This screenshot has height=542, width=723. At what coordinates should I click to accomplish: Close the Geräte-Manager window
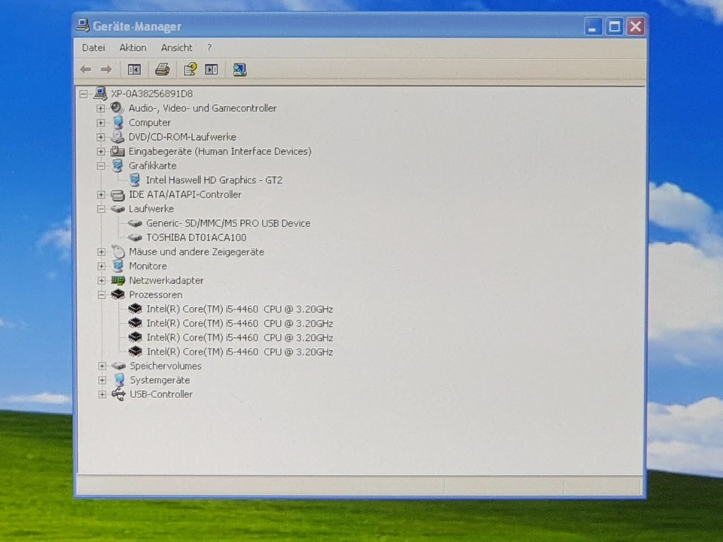636,26
